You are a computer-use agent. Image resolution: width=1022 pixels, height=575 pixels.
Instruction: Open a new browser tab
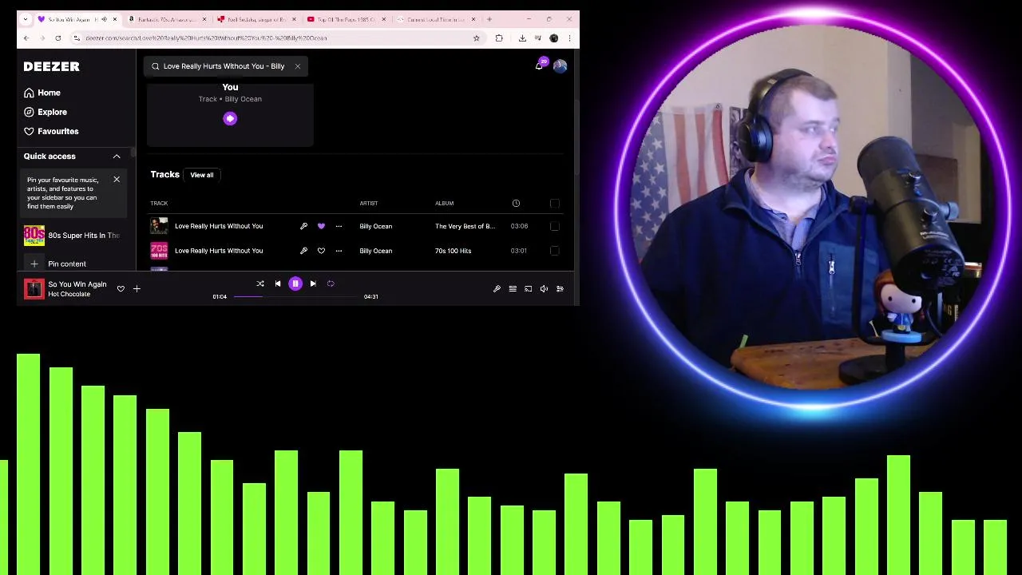point(489,19)
